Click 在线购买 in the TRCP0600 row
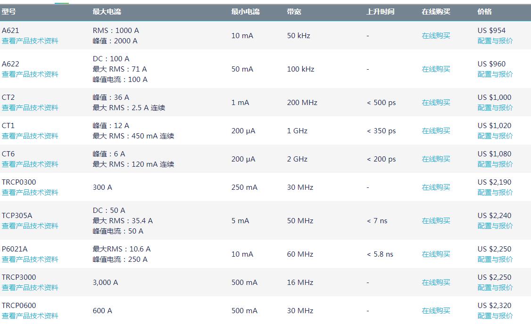 click(436, 311)
